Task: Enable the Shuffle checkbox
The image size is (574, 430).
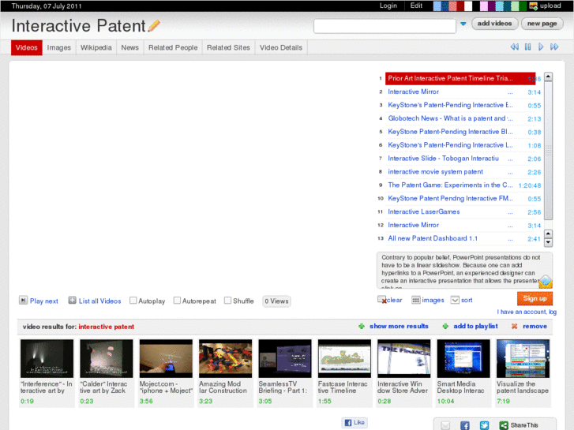Action: [x=227, y=301]
